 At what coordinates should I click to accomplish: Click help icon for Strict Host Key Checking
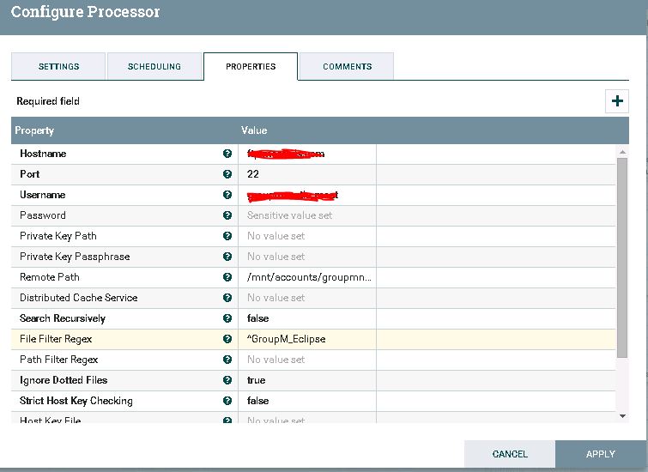227,401
